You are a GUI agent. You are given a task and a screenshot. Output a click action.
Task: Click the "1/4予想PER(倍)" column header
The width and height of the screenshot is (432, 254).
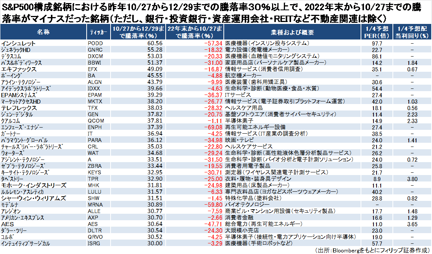377,32
